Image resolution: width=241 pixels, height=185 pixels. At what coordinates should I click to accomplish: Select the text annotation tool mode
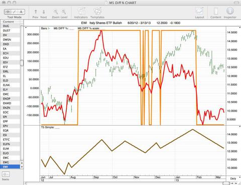[x=21, y=12]
